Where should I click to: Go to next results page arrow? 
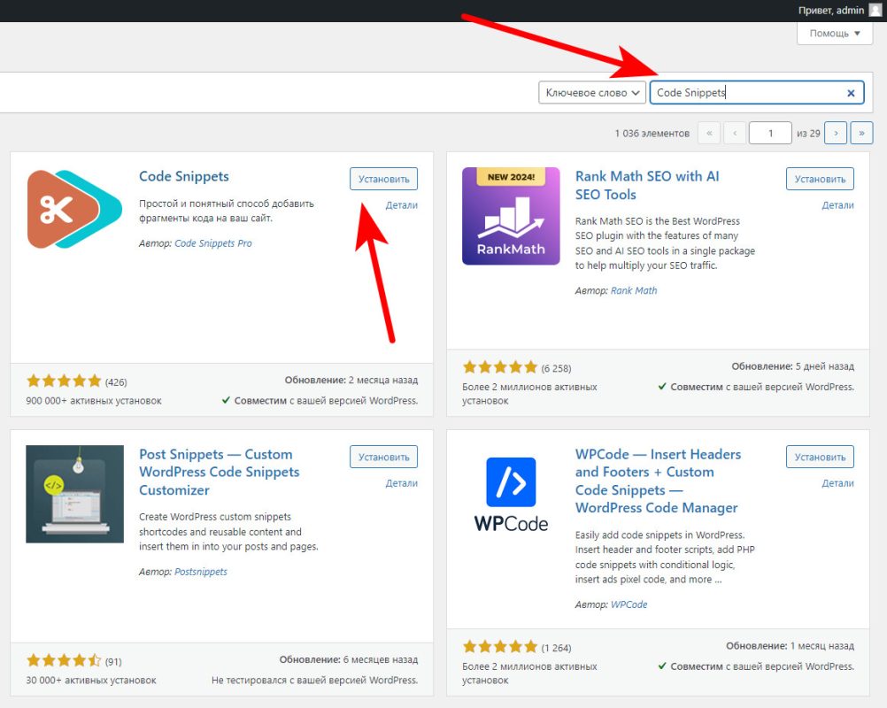point(836,134)
